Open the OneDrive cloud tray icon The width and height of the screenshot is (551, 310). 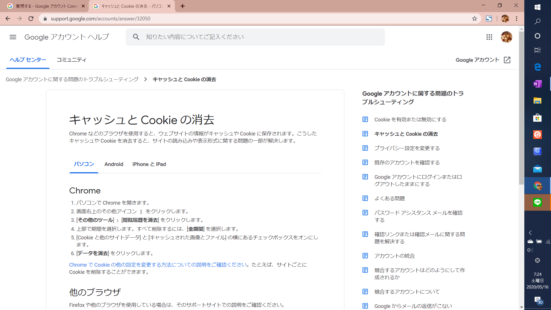530,241
